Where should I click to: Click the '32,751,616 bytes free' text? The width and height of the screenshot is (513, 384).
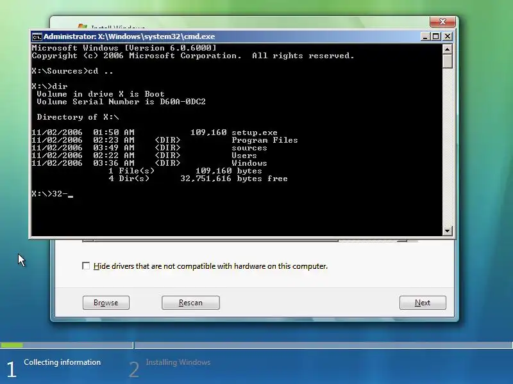(234, 179)
